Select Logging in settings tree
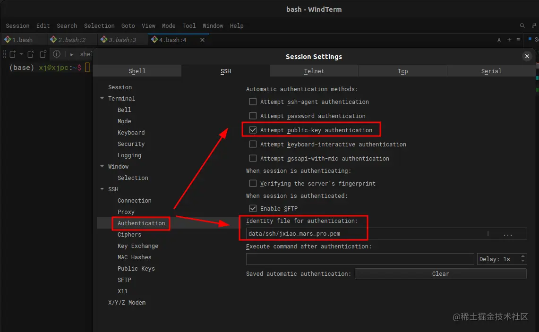The image size is (539, 332). tap(129, 155)
